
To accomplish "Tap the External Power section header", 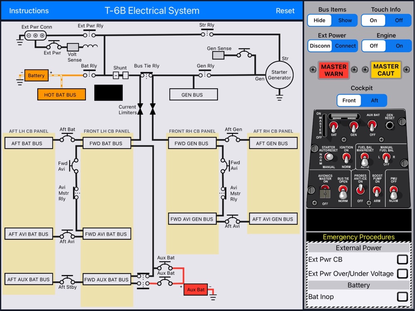I will [x=359, y=248].
